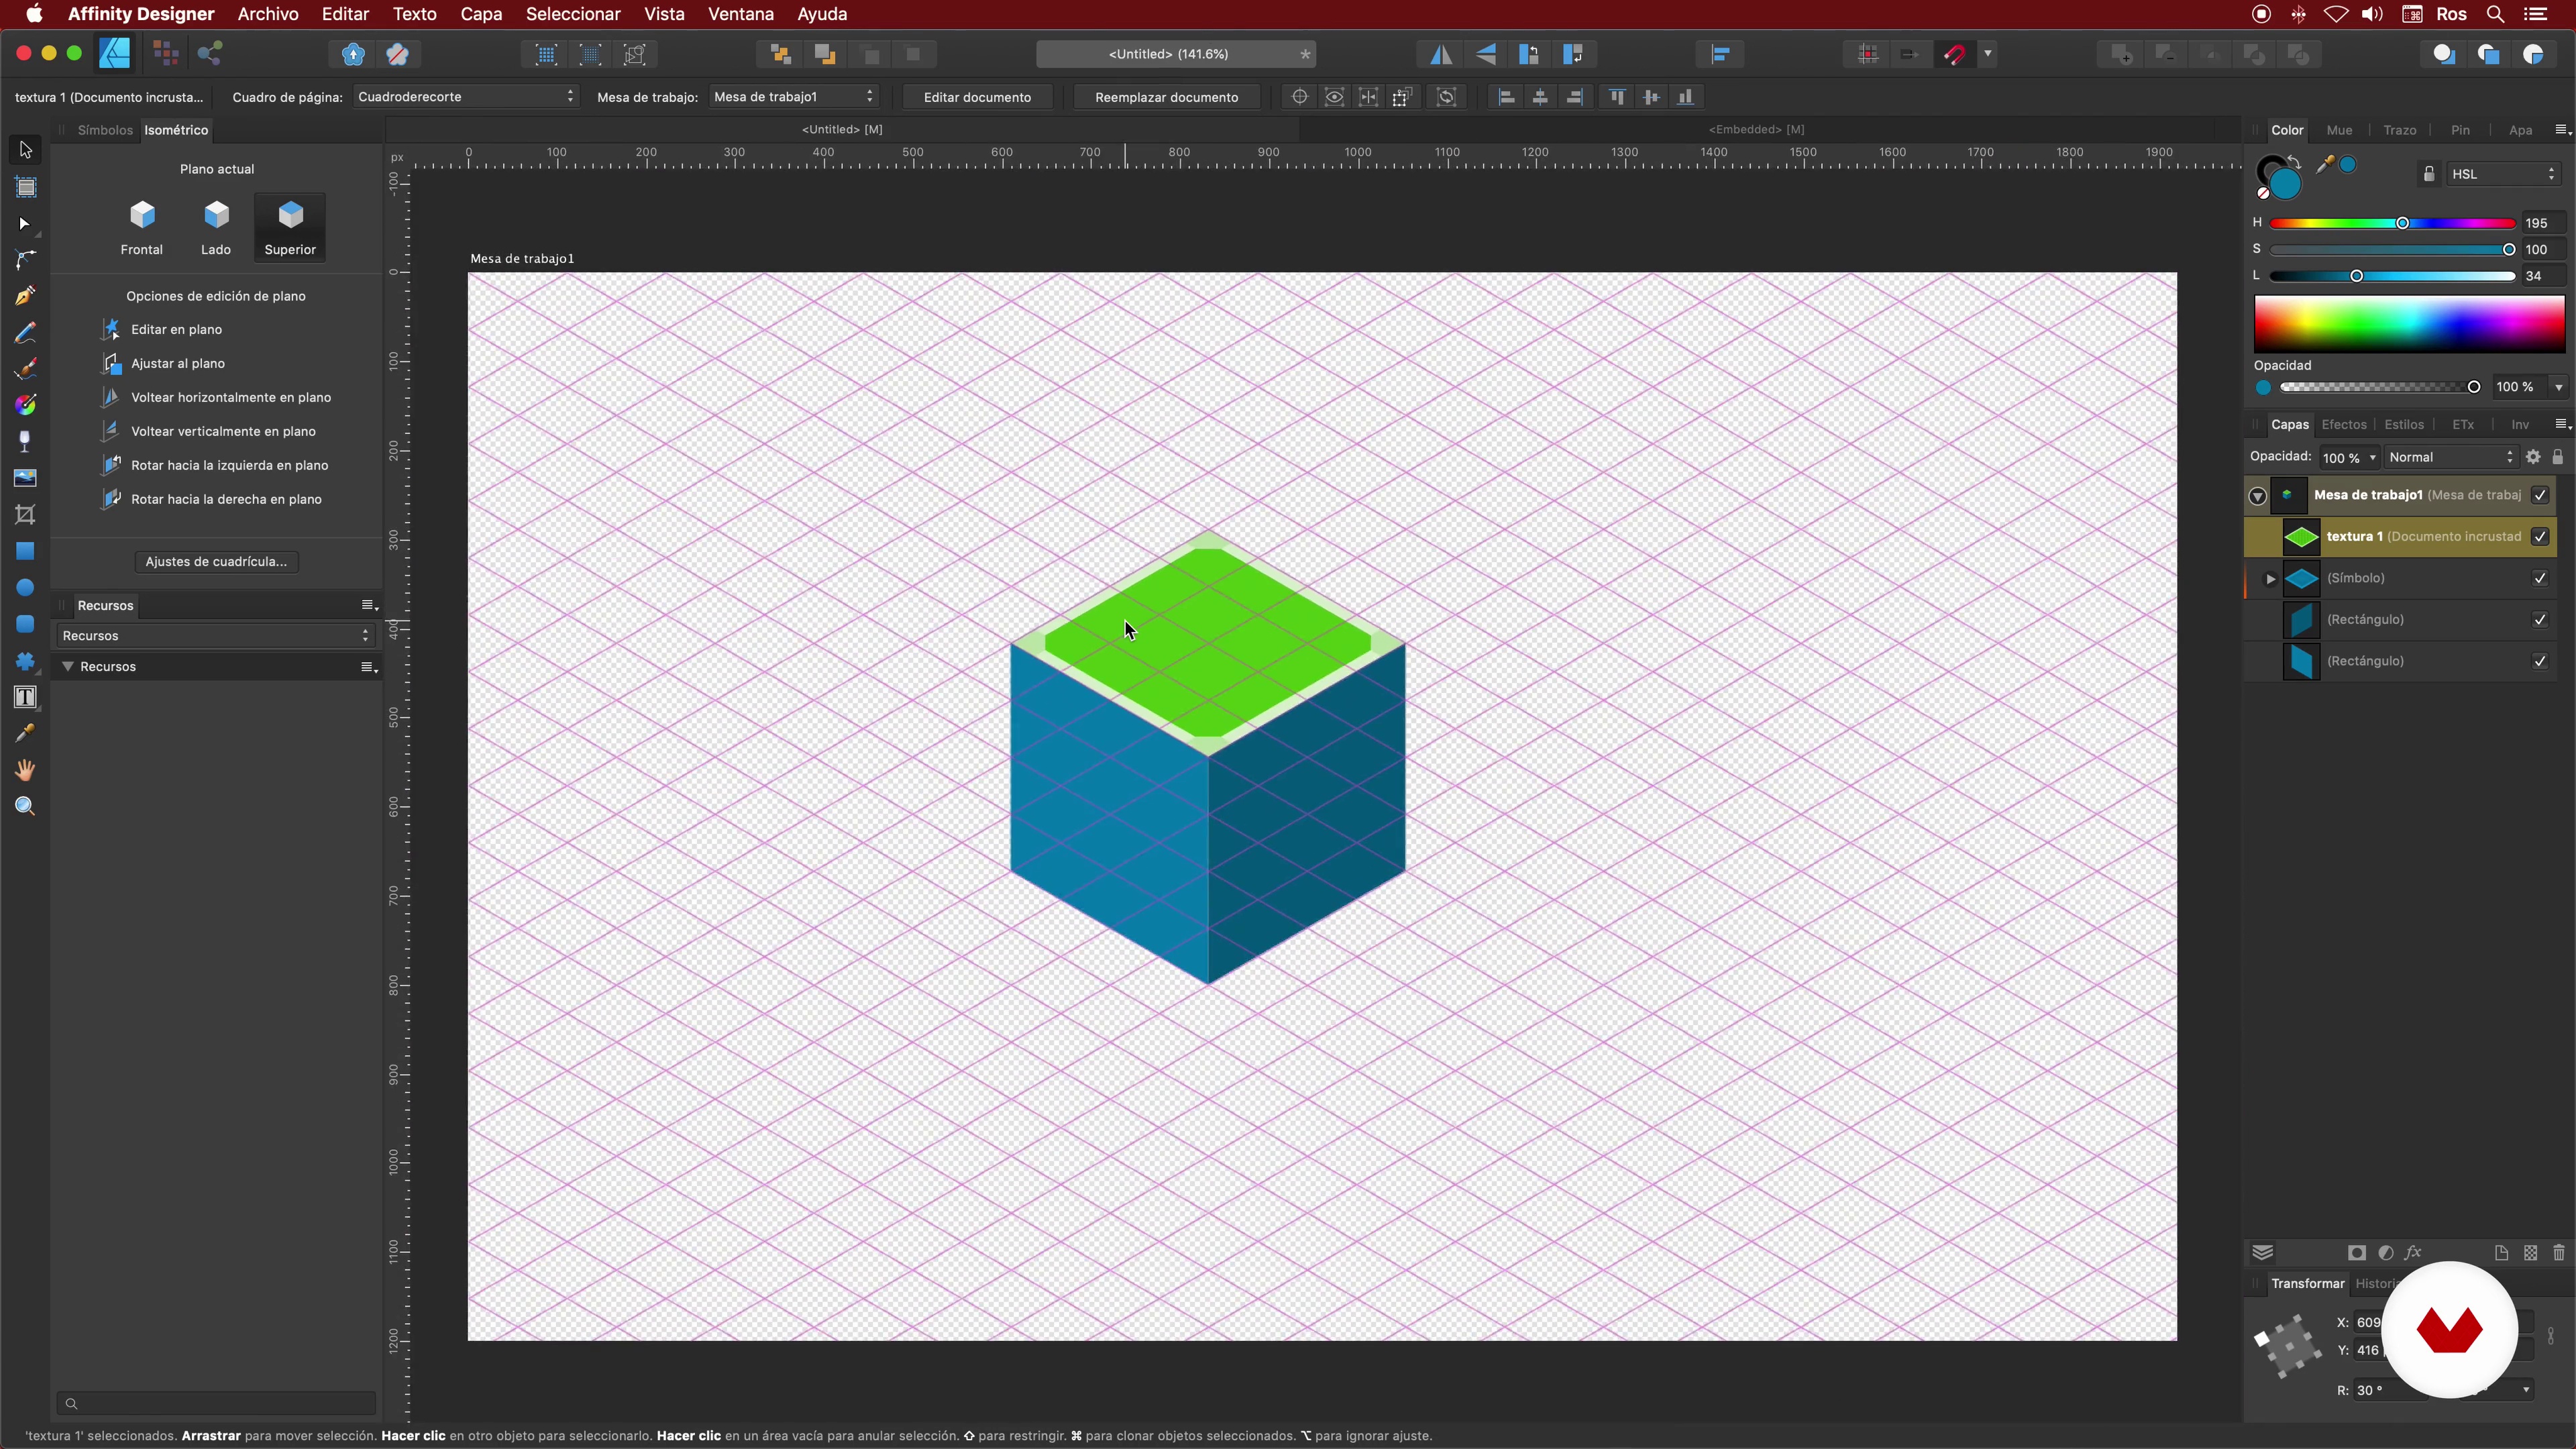Viewport: 2576px width, 1449px height.
Task: Switch to Trazo tab
Action: 2400,130
